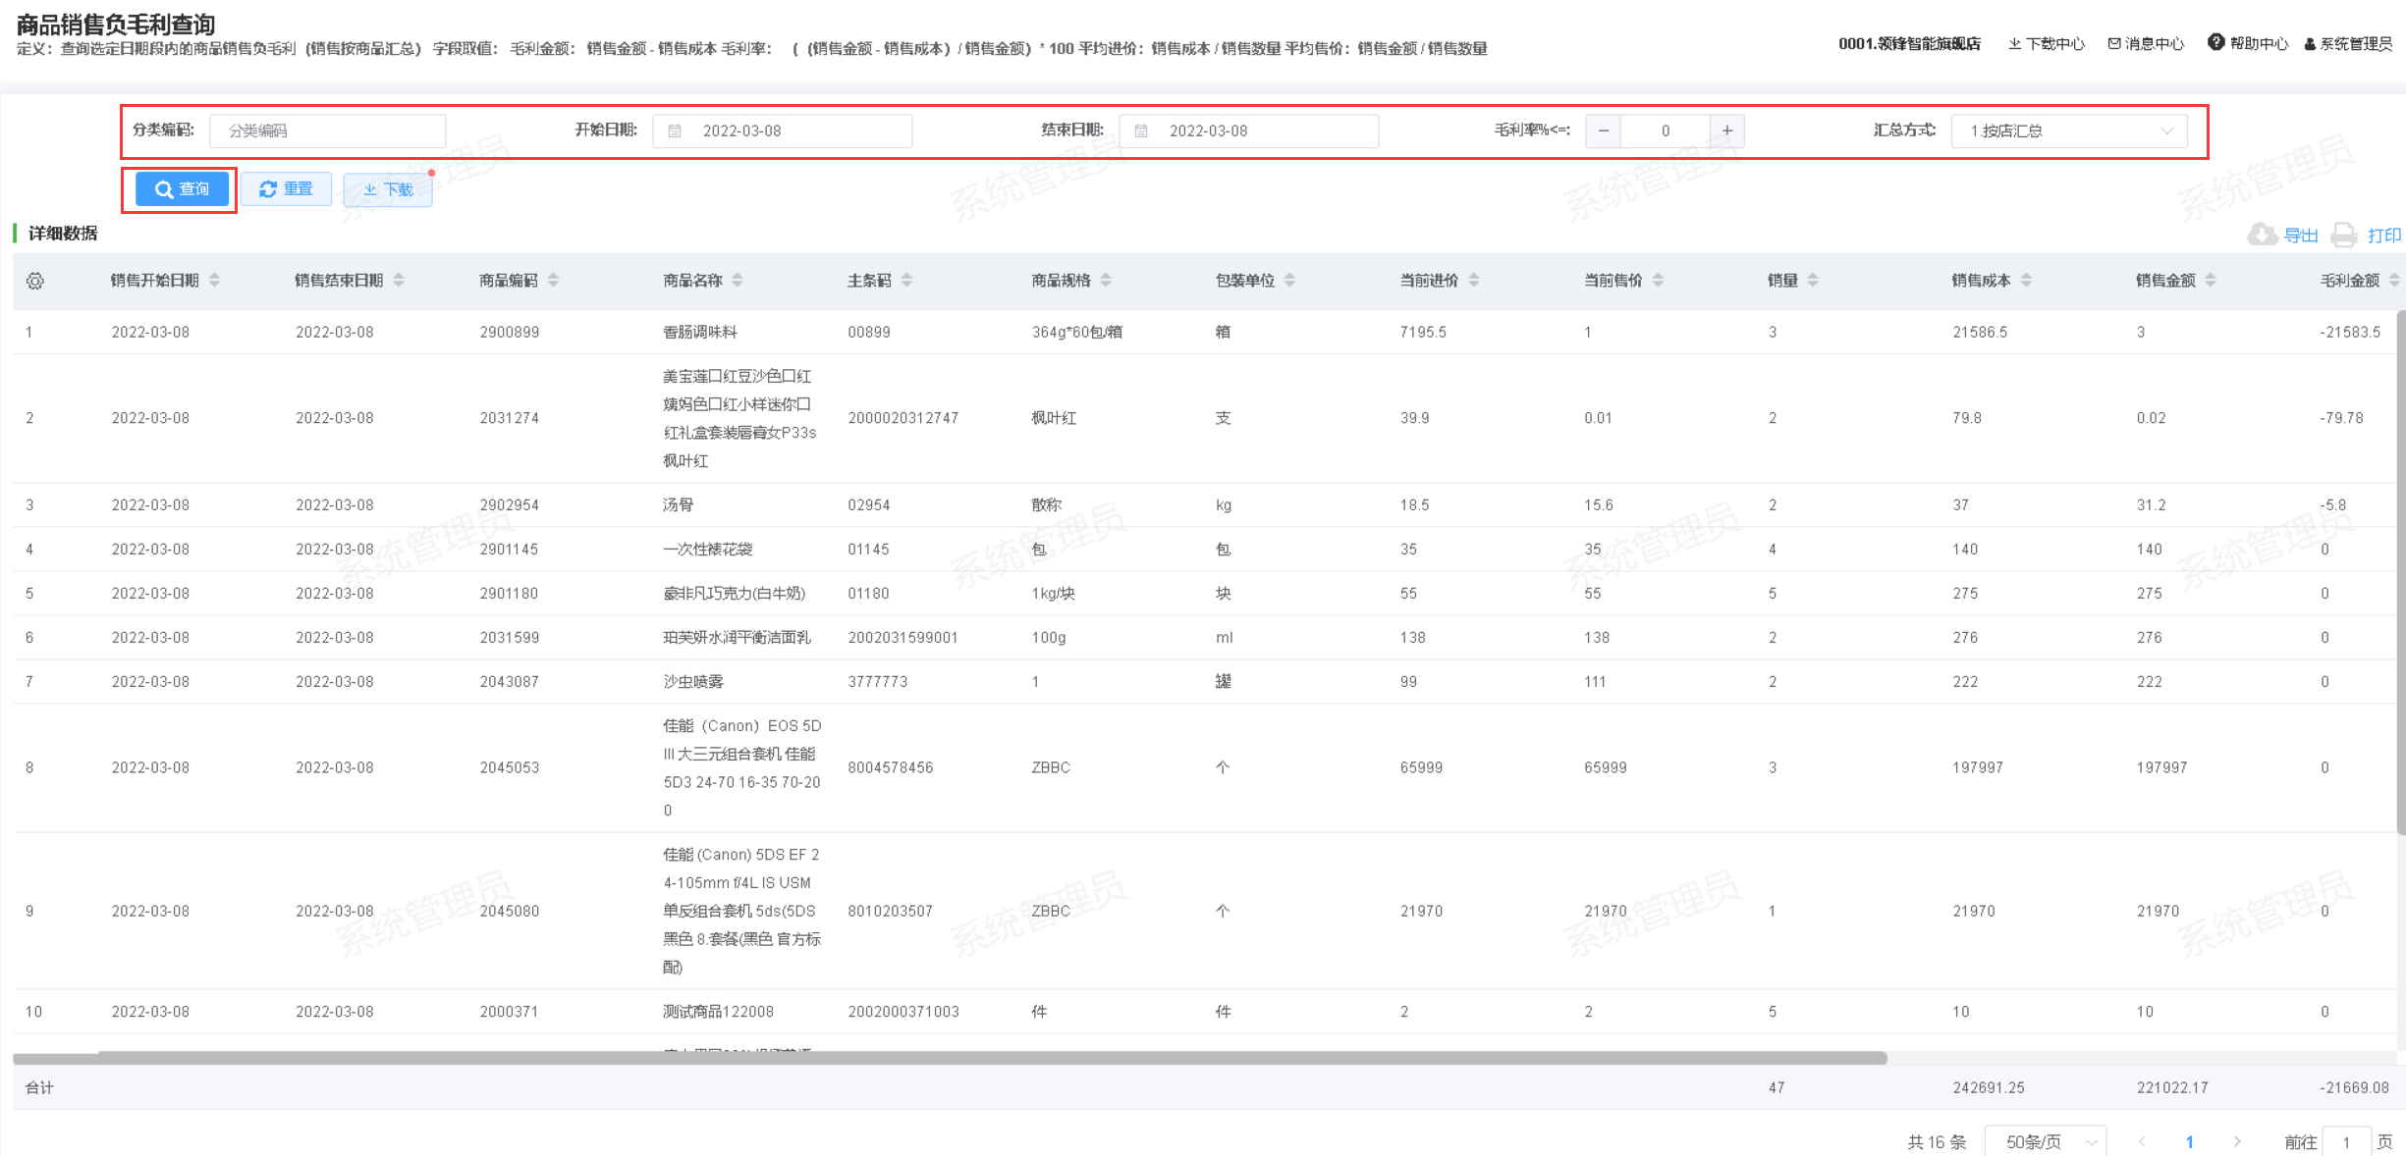Screen dimensions: 2406x1156
Task: Open the 50条/页 page size dropdown
Action: pos(2046,1141)
